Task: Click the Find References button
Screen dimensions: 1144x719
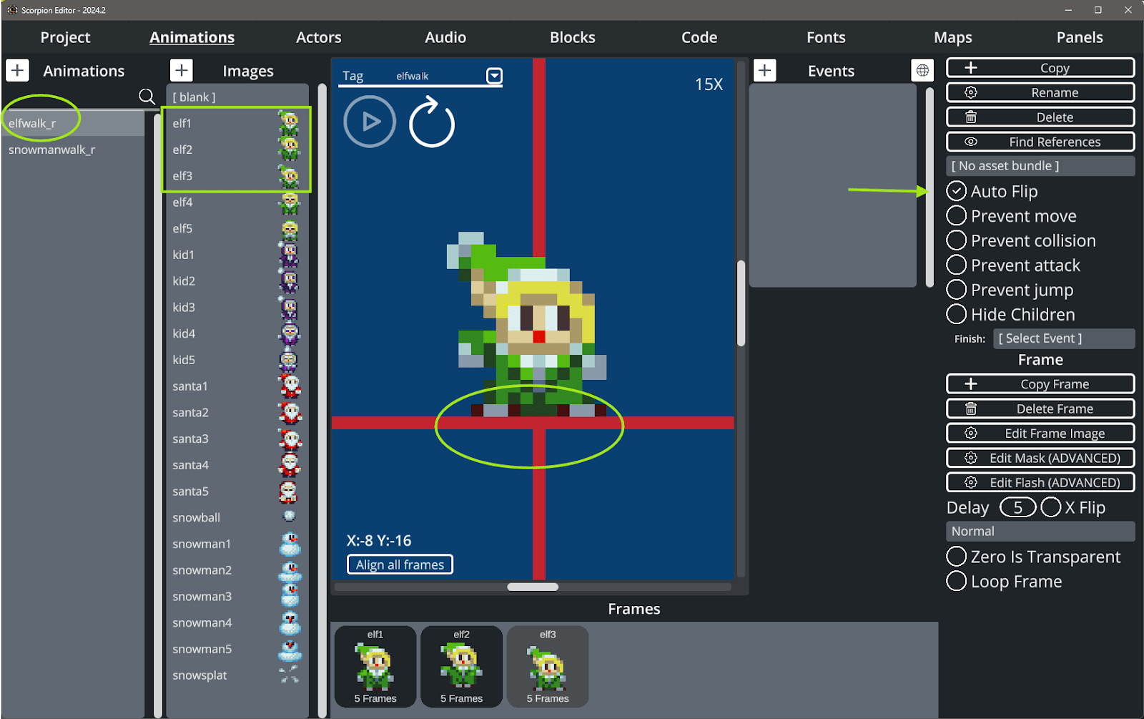Action: coord(1040,142)
